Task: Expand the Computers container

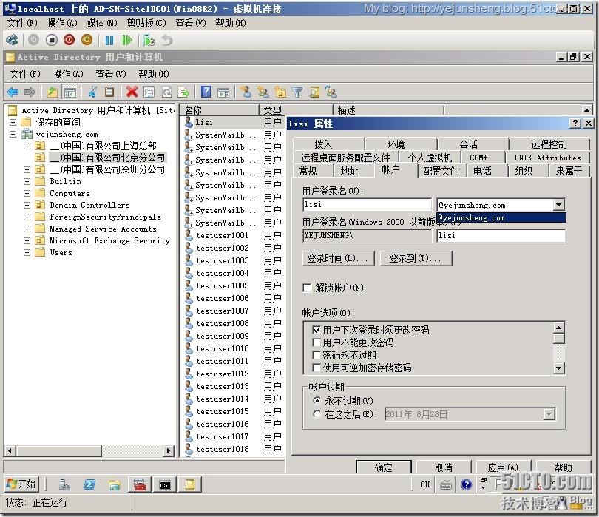Action: [27, 193]
